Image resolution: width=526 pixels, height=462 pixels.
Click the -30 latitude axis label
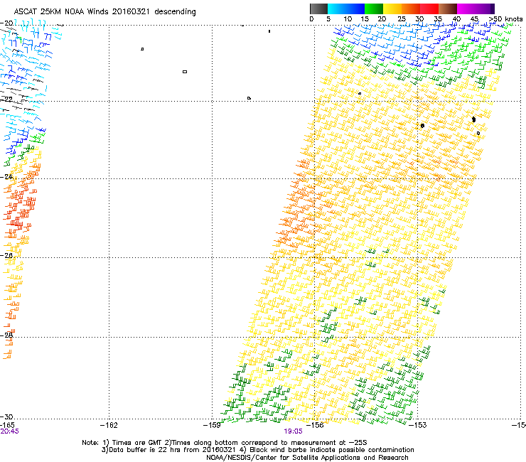[6, 417]
